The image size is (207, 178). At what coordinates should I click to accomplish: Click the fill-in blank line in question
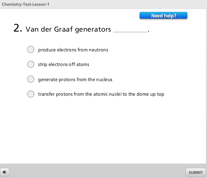(x=130, y=32)
